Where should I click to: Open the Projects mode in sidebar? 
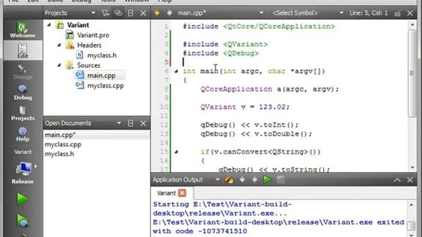tap(22, 113)
